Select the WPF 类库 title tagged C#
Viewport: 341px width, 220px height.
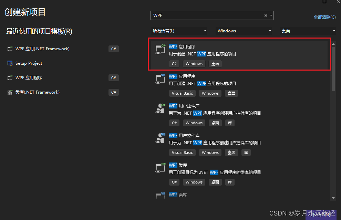178,165
